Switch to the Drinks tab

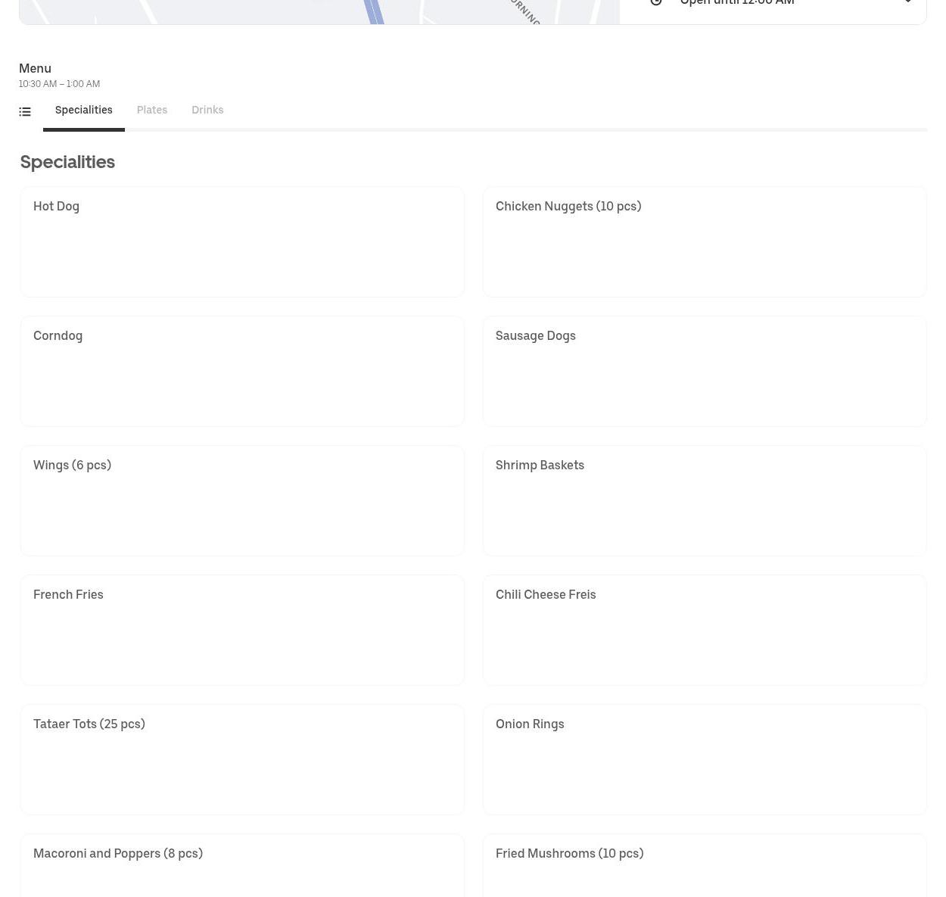pyautogui.click(x=207, y=111)
